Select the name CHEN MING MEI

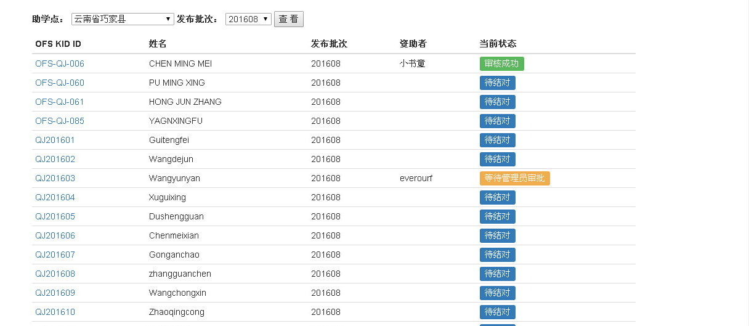[180, 63]
